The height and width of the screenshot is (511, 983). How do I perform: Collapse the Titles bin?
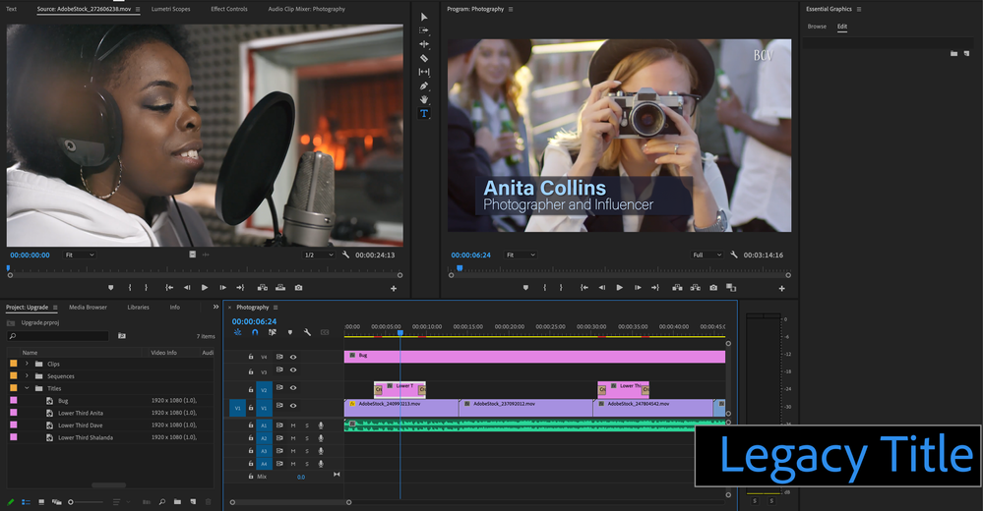click(27, 388)
